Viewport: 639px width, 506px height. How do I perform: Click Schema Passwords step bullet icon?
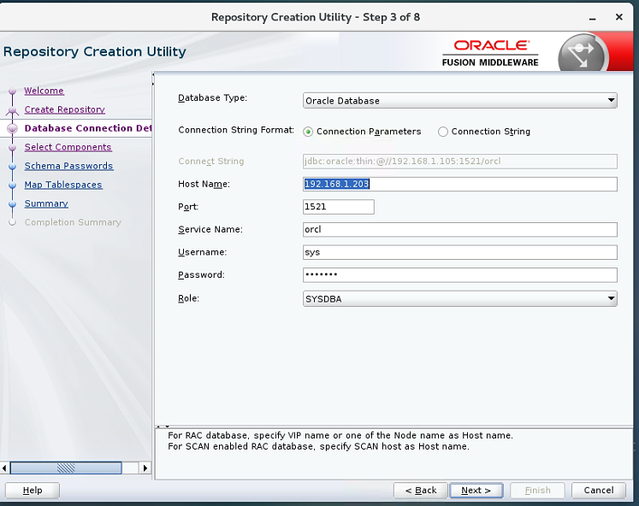tap(13, 166)
